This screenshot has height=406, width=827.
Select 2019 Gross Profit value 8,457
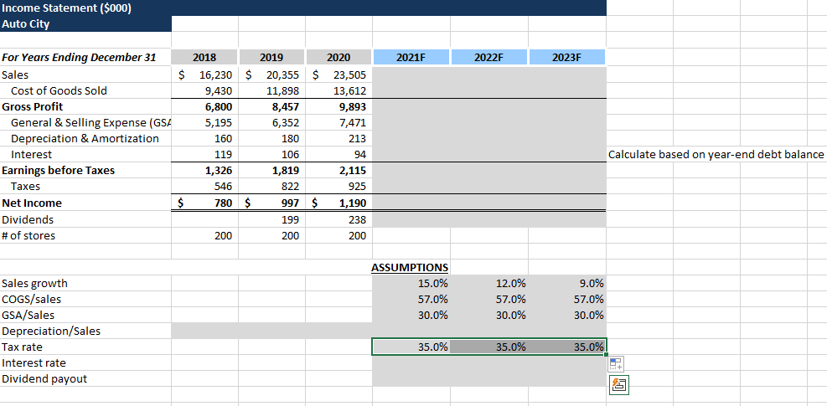click(271, 106)
